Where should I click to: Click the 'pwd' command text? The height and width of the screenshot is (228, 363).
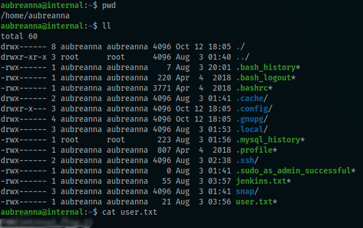pos(109,6)
